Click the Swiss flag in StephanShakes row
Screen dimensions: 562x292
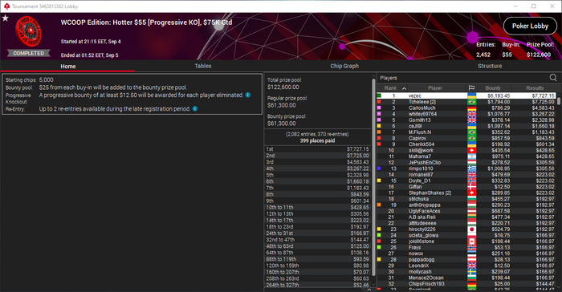[x=472, y=193]
